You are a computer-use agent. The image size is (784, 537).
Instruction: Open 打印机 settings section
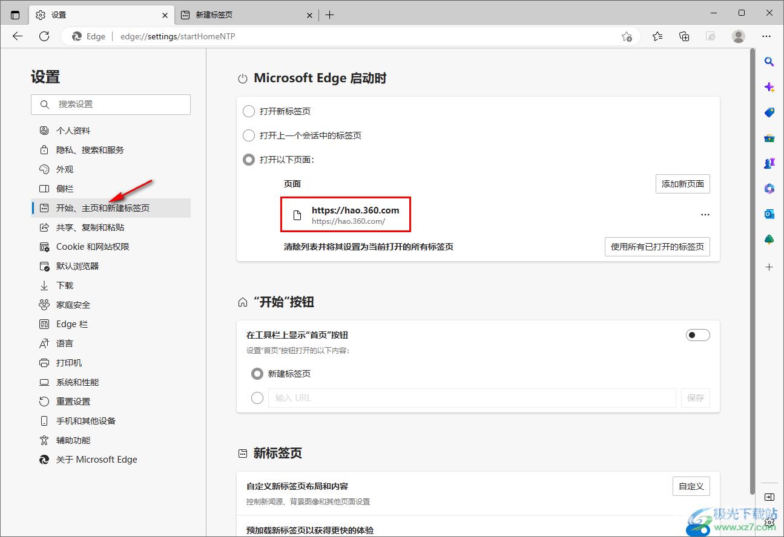[x=111, y=363]
